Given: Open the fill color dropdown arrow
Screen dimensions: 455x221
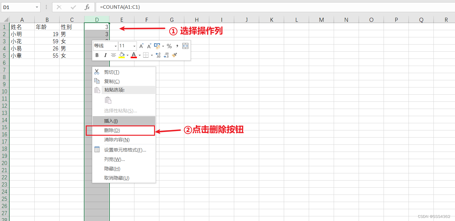Looking at the screenshot, I should (x=128, y=55).
